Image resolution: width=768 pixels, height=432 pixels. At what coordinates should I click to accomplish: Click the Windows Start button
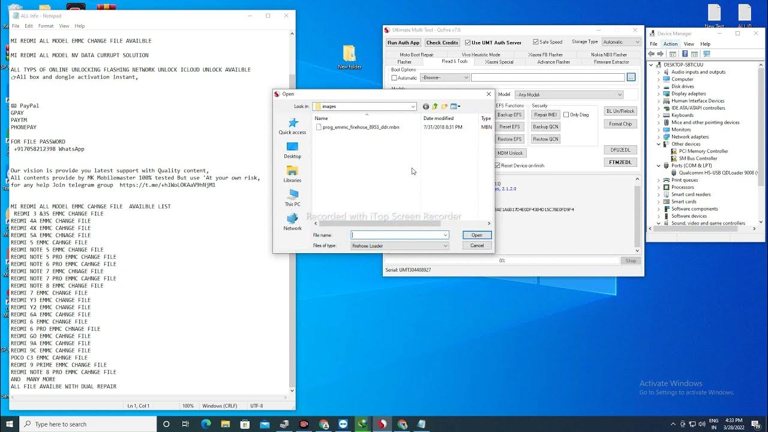tap(10, 424)
